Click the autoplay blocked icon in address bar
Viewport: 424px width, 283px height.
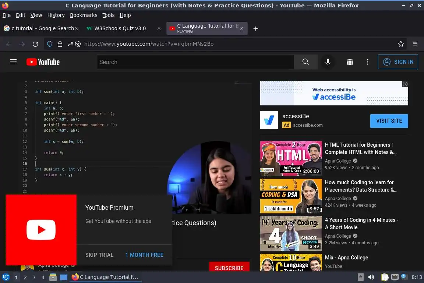(x=78, y=44)
